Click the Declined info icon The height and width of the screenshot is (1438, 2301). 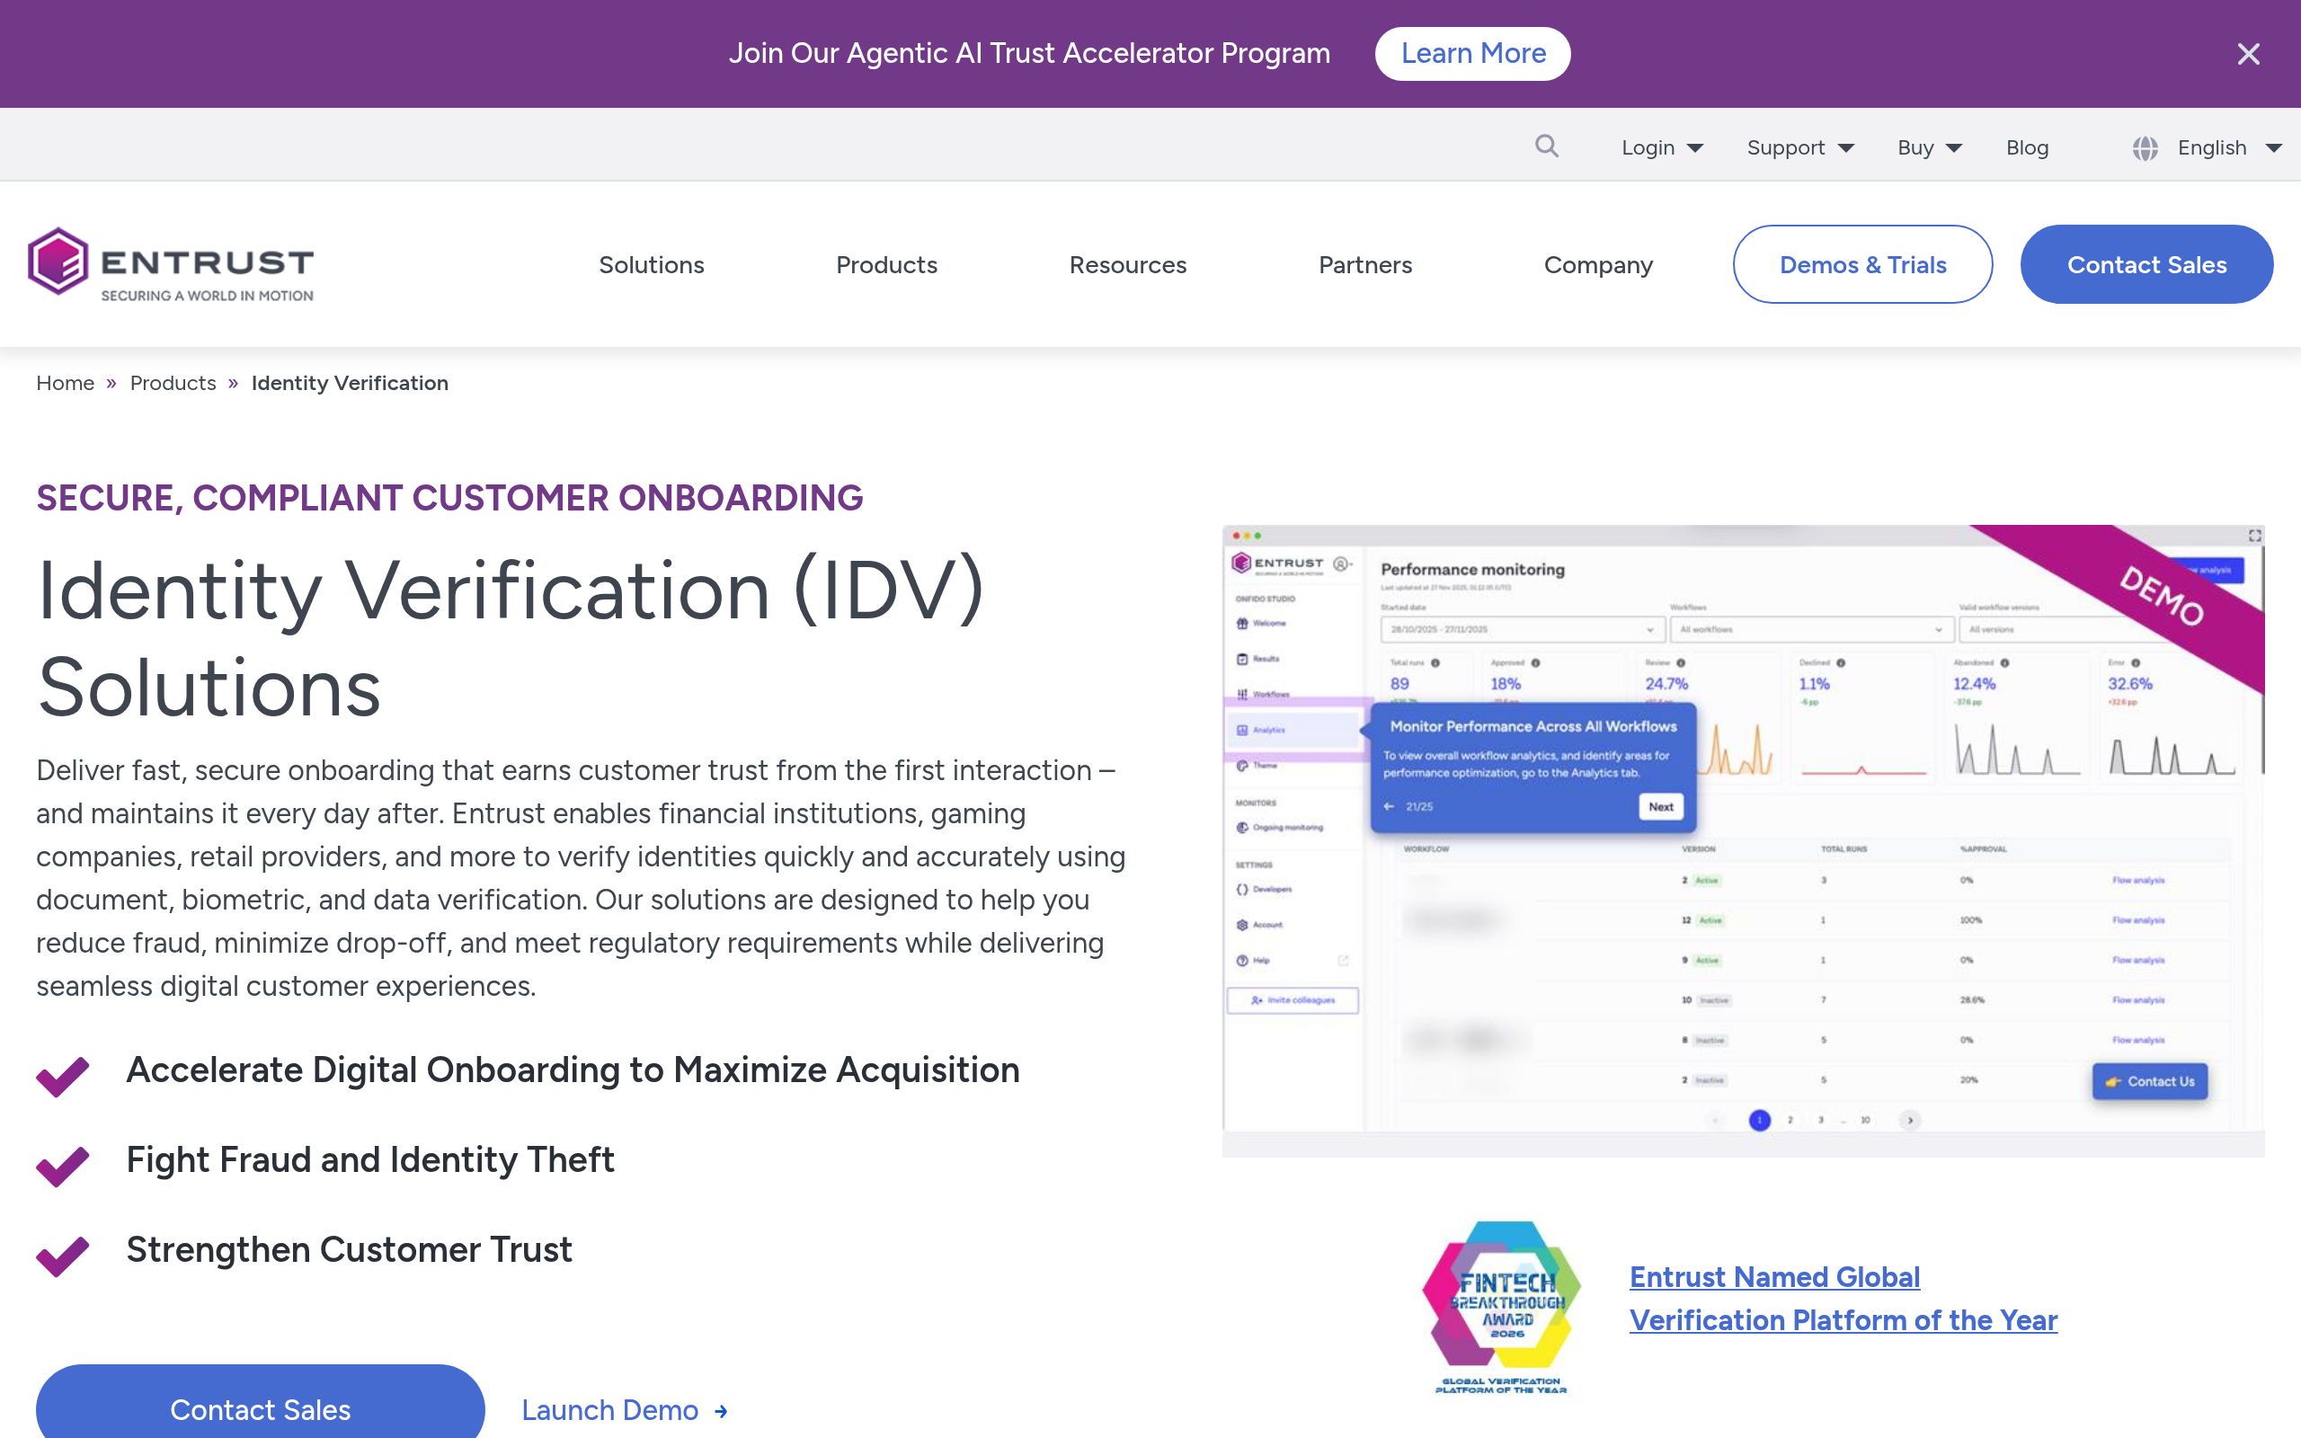coord(1841,663)
